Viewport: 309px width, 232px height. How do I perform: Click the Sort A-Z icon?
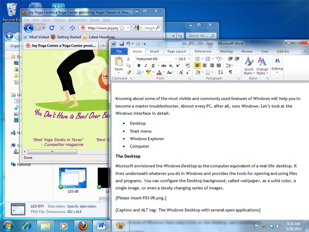click(220, 72)
